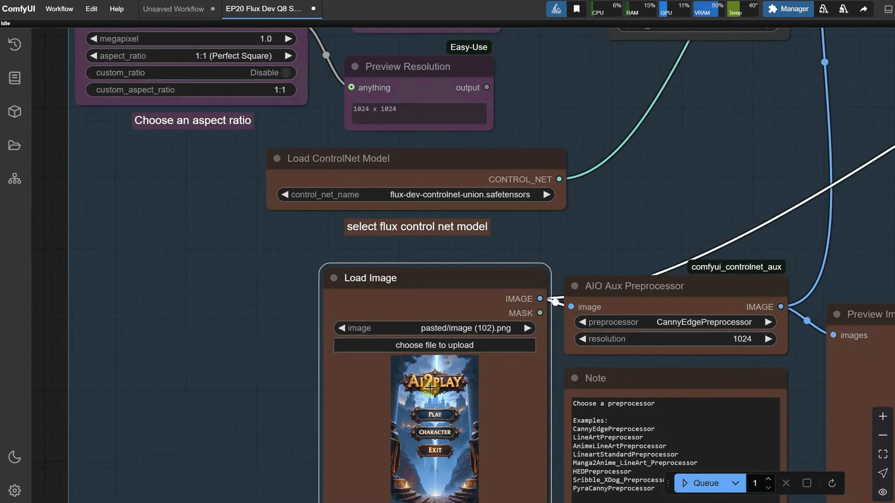Image resolution: width=895 pixels, height=503 pixels.
Task: Open the queue history sidebar icon
Action: click(x=14, y=44)
